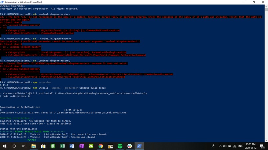268x150 pixels.
Task: Launch OneNote from the taskbar
Action: tap(81, 146)
